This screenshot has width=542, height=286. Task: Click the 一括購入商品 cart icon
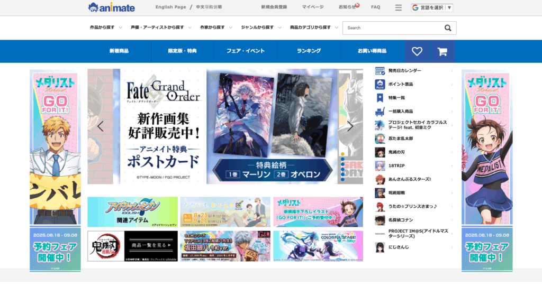pyautogui.click(x=380, y=112)
